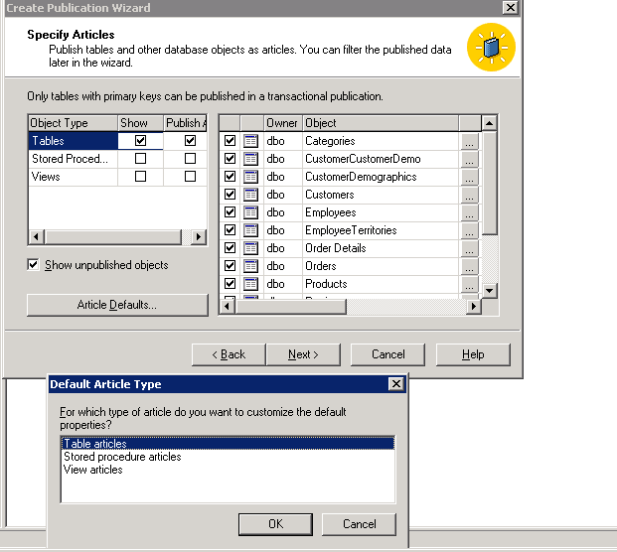Open properties ellipsis button for Categories
The width and height of the screenshot is (617, 552).
pos(470,141)
